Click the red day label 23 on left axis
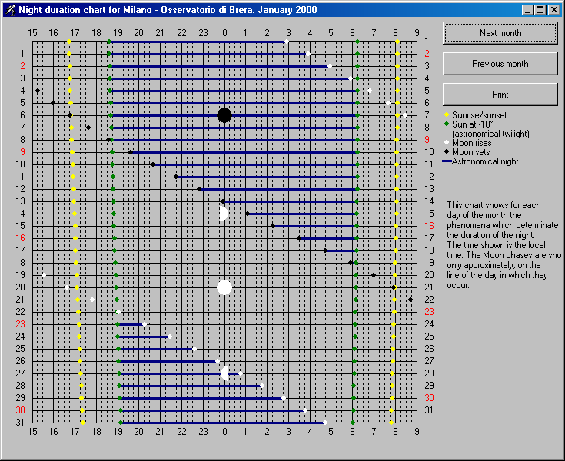This screenshot has height=461, width=565. click(x=20, y=324)
